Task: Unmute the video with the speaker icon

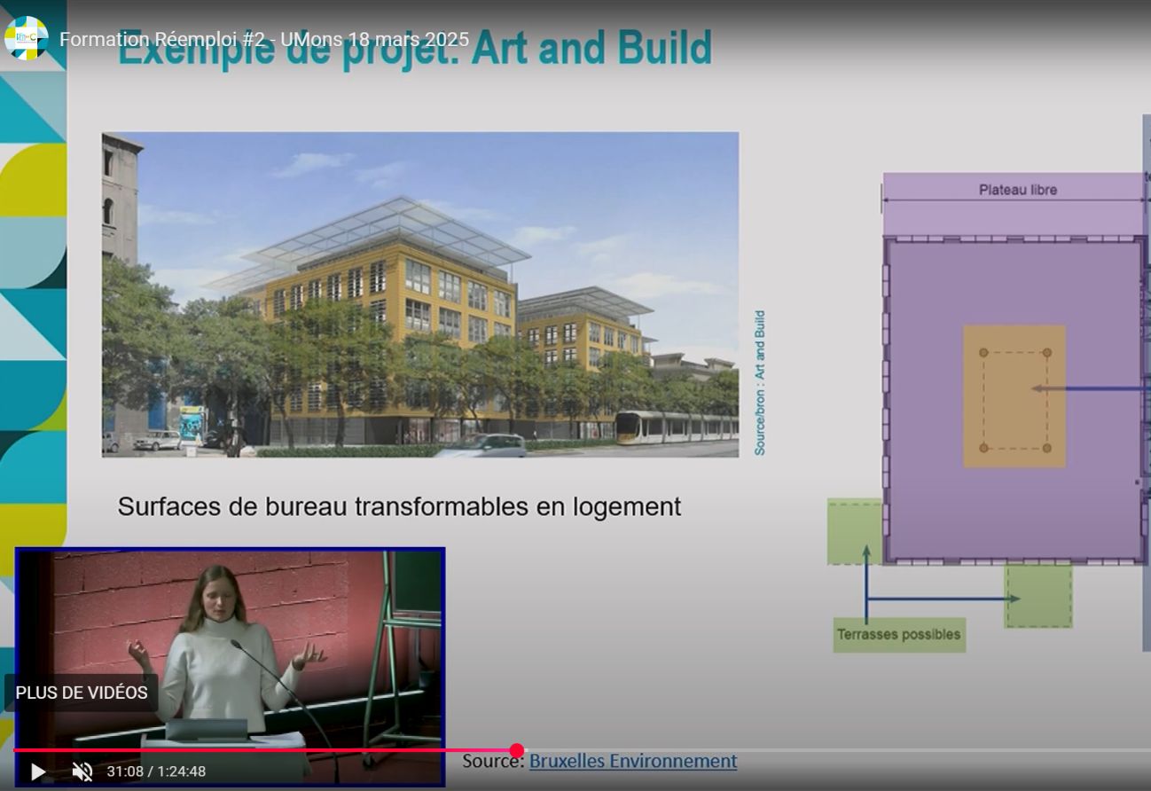Action: (x=82, y=771)
